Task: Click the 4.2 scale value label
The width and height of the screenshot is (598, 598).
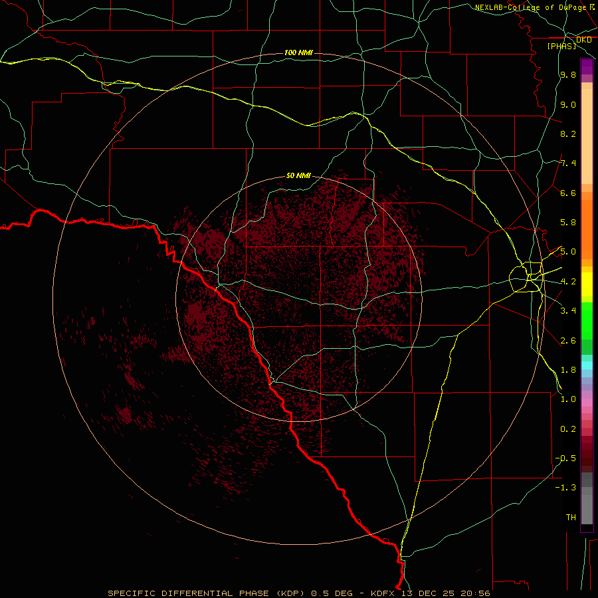Action: [568, 282]
